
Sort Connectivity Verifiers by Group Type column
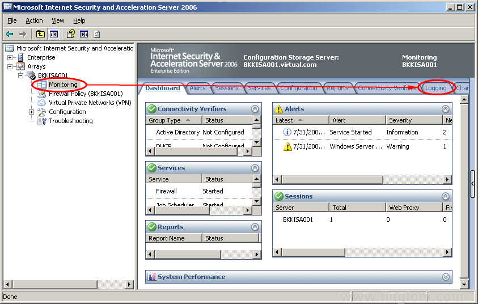coord(174,120)
